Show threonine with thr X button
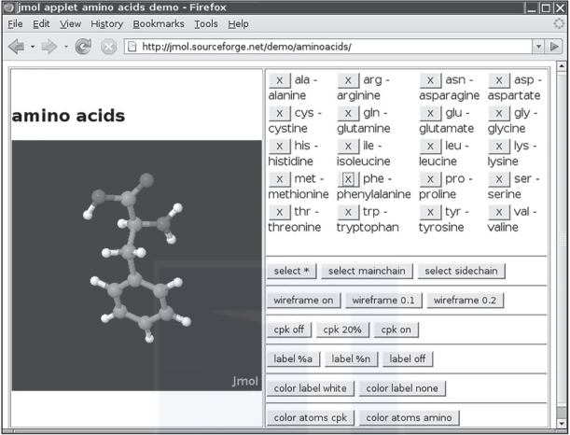This screenshot has height=435, width=570. pyautogui.click(x=279, y=212)
